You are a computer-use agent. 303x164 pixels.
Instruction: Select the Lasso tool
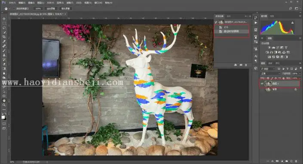click(x=4, y=28)
